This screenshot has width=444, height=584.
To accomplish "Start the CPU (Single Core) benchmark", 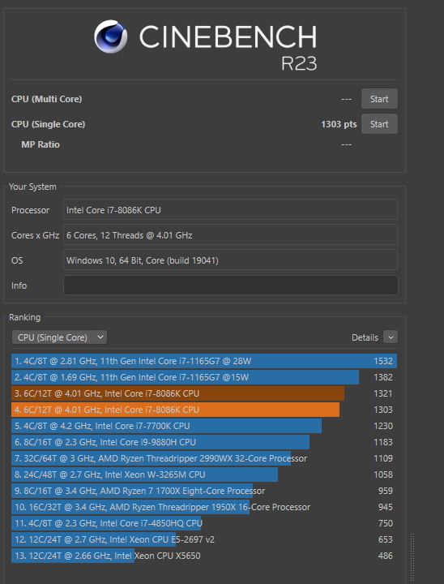I will 379,124.
